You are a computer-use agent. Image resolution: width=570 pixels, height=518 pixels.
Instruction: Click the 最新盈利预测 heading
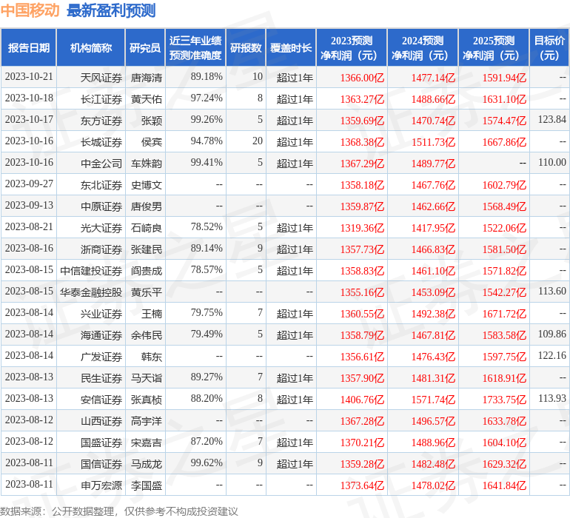pyautogui.click(x=111, y=10)
